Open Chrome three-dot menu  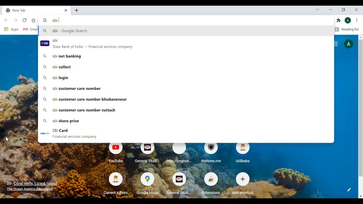[x=357, y=20]
